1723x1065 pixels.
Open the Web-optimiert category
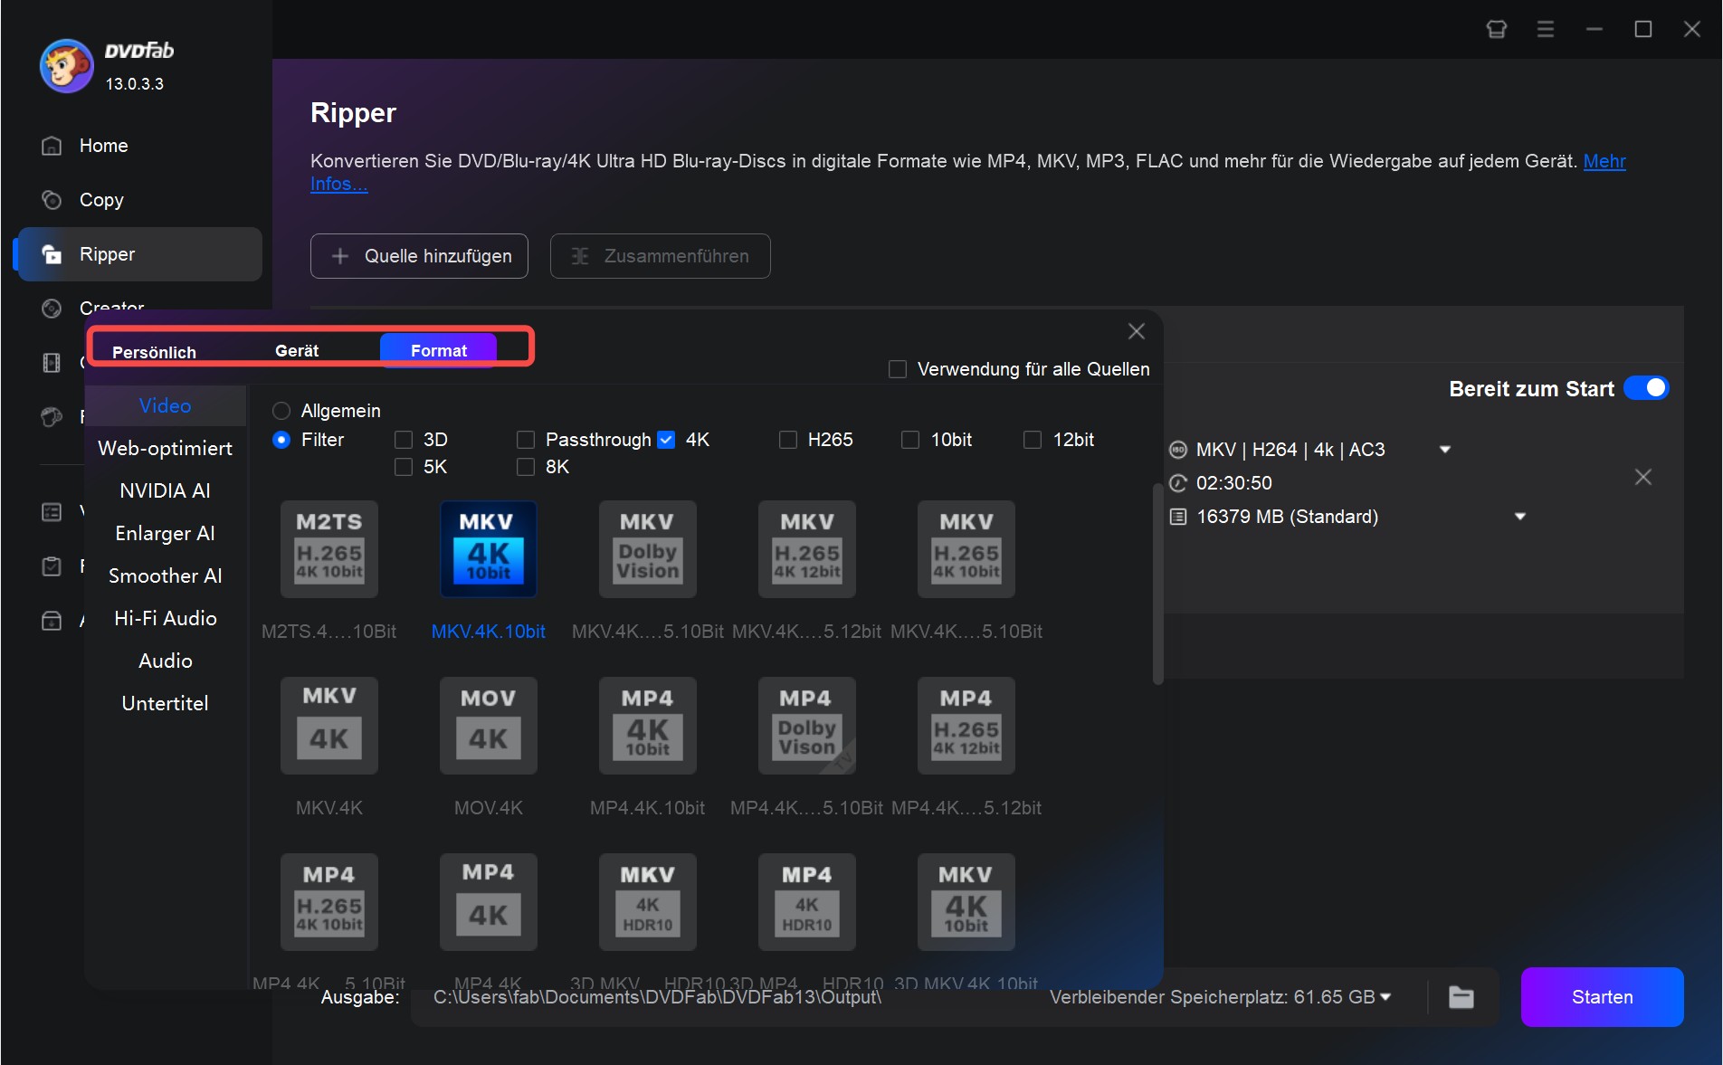(166, 448)
